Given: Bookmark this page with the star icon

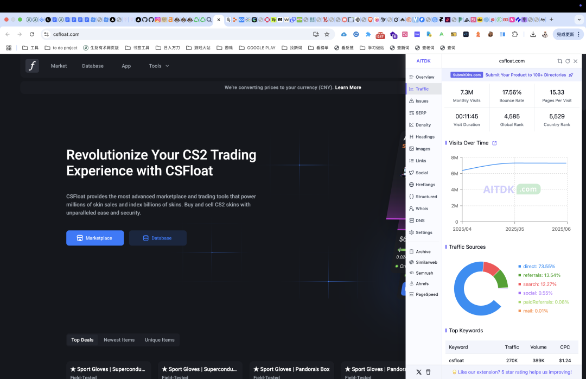Looking at the screenshot, I should coord(327,34).
